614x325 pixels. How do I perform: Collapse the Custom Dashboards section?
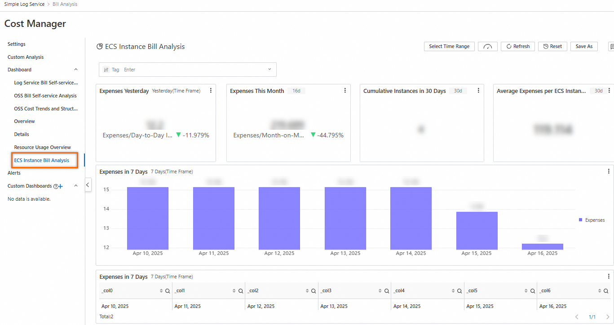tap(75, 186)
